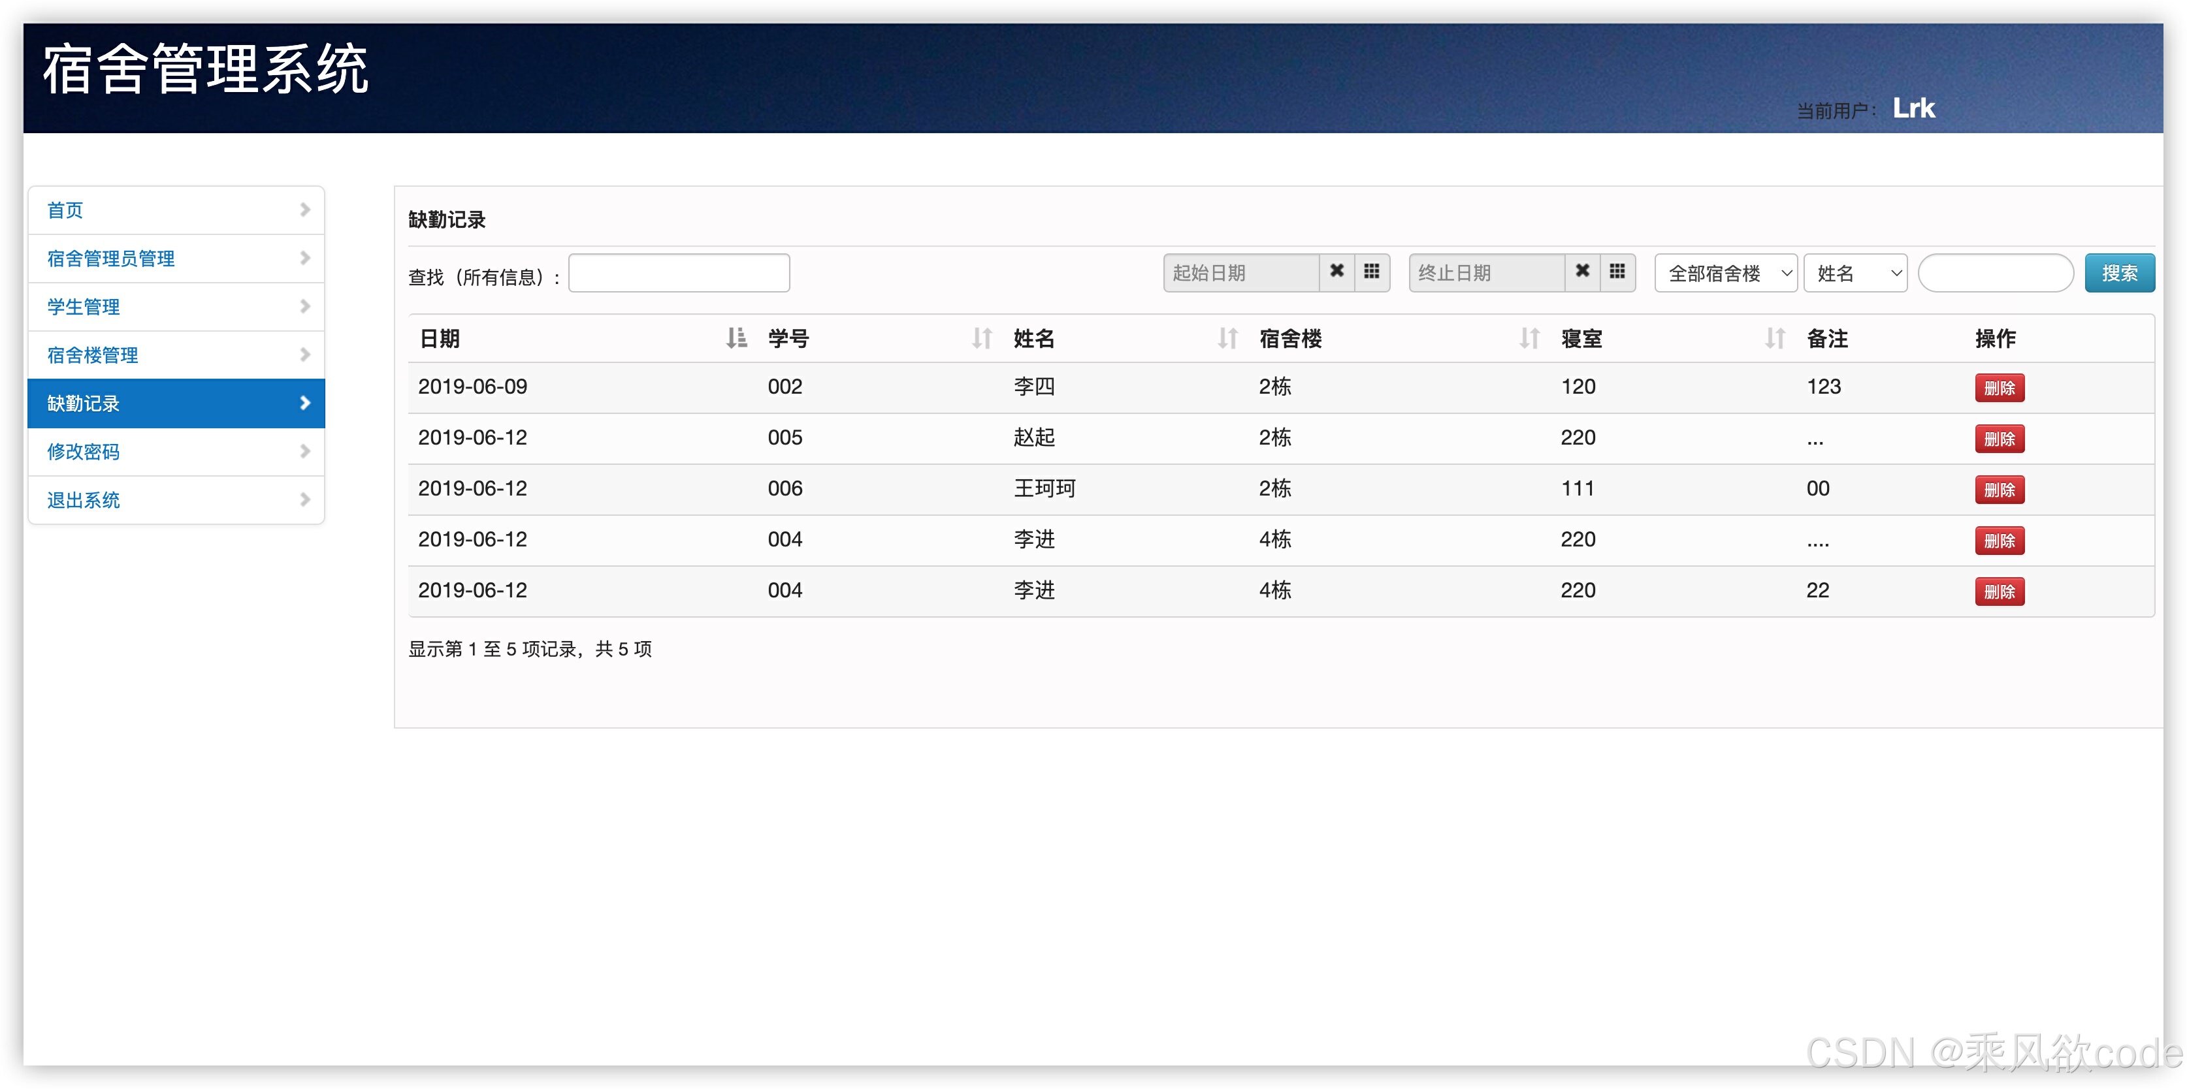Screen dimensions: 2187x1089
Task: Sort table by 学号 column icon
Action: tap(981, 339)
